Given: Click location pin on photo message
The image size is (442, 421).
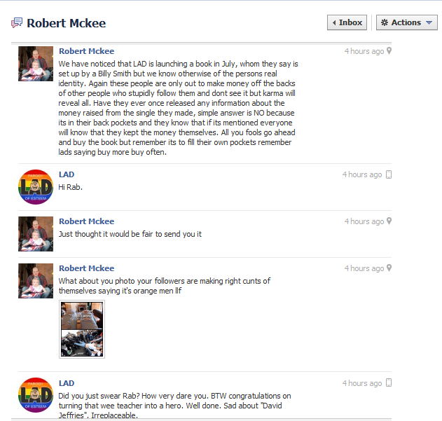Looking at the screenshot, I should coord(389,268).
